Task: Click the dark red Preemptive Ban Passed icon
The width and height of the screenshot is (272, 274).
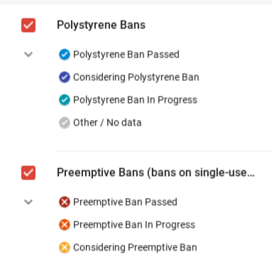Action: pyautogui.click(x=65, y=202)
